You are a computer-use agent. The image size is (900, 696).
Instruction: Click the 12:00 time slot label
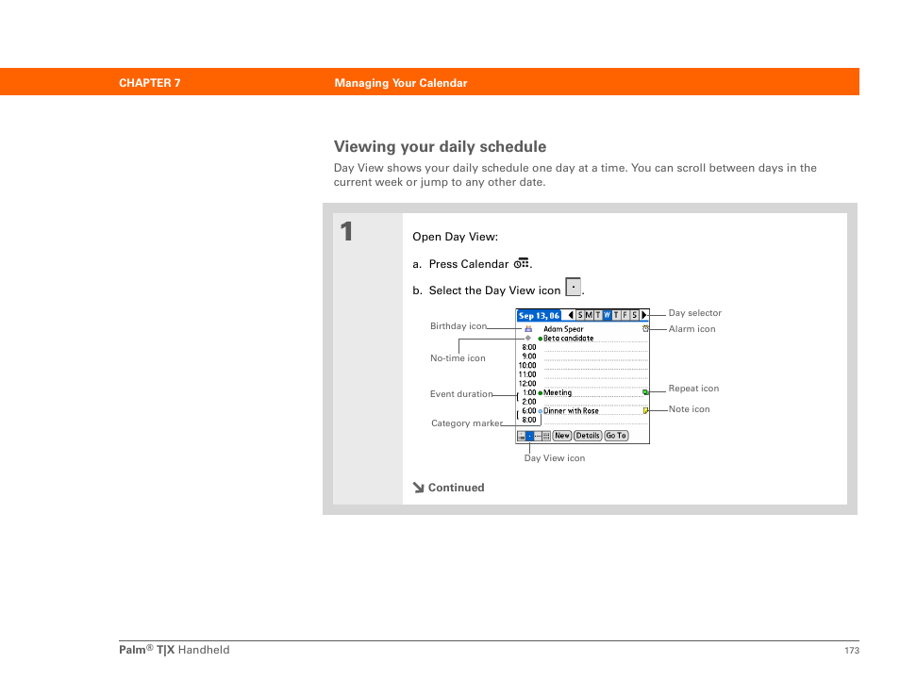[x=527, y=384]
